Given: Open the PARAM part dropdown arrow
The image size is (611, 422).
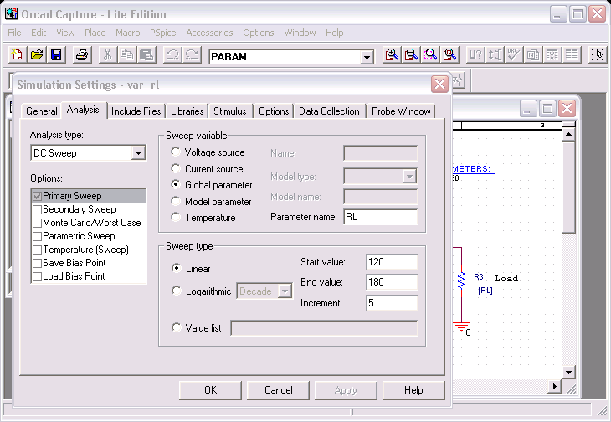Looking at the screenshot, I should click(x=367, y=58).
